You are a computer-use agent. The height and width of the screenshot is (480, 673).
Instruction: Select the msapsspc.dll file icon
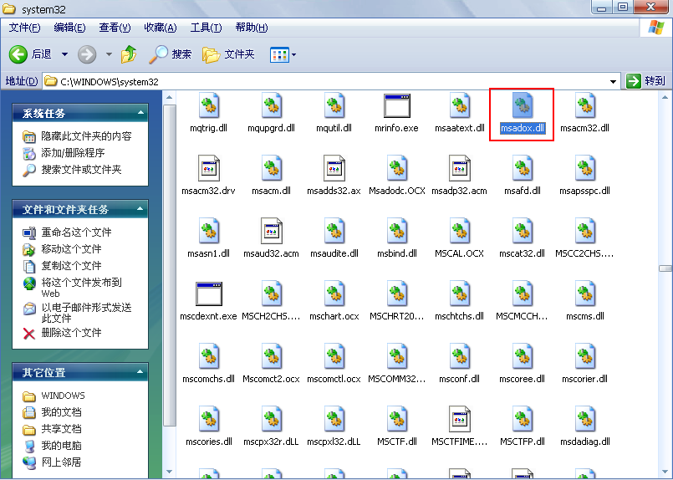click(584, 168)
